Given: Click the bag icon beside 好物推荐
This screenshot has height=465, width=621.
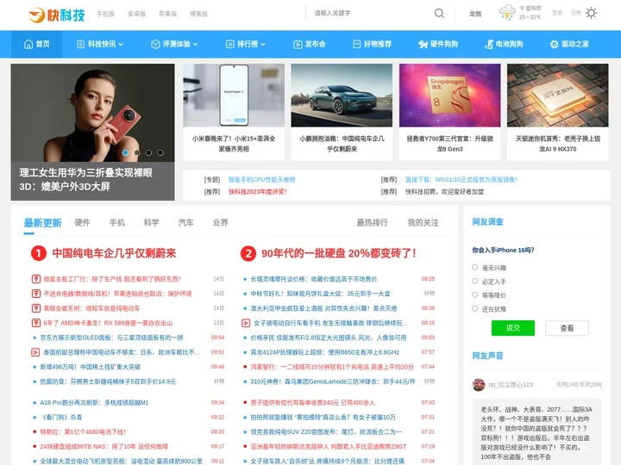Looking at the screenshot, I should click(357, 44).
